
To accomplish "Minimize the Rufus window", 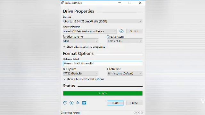I will pos(119,3).
